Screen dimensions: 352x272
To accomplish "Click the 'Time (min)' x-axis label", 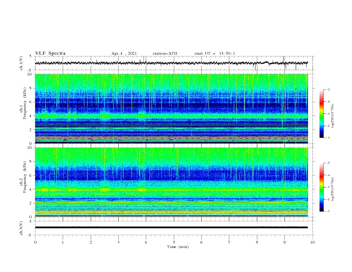I will pos(178,247).
